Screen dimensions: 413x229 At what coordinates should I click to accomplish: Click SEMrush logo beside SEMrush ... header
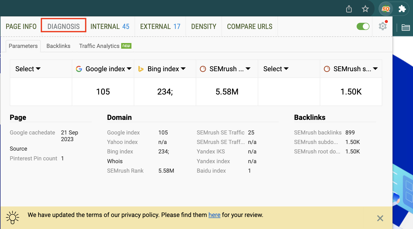coord(203,69)
